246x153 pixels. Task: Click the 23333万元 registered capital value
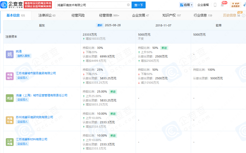(x=90, y=35)
